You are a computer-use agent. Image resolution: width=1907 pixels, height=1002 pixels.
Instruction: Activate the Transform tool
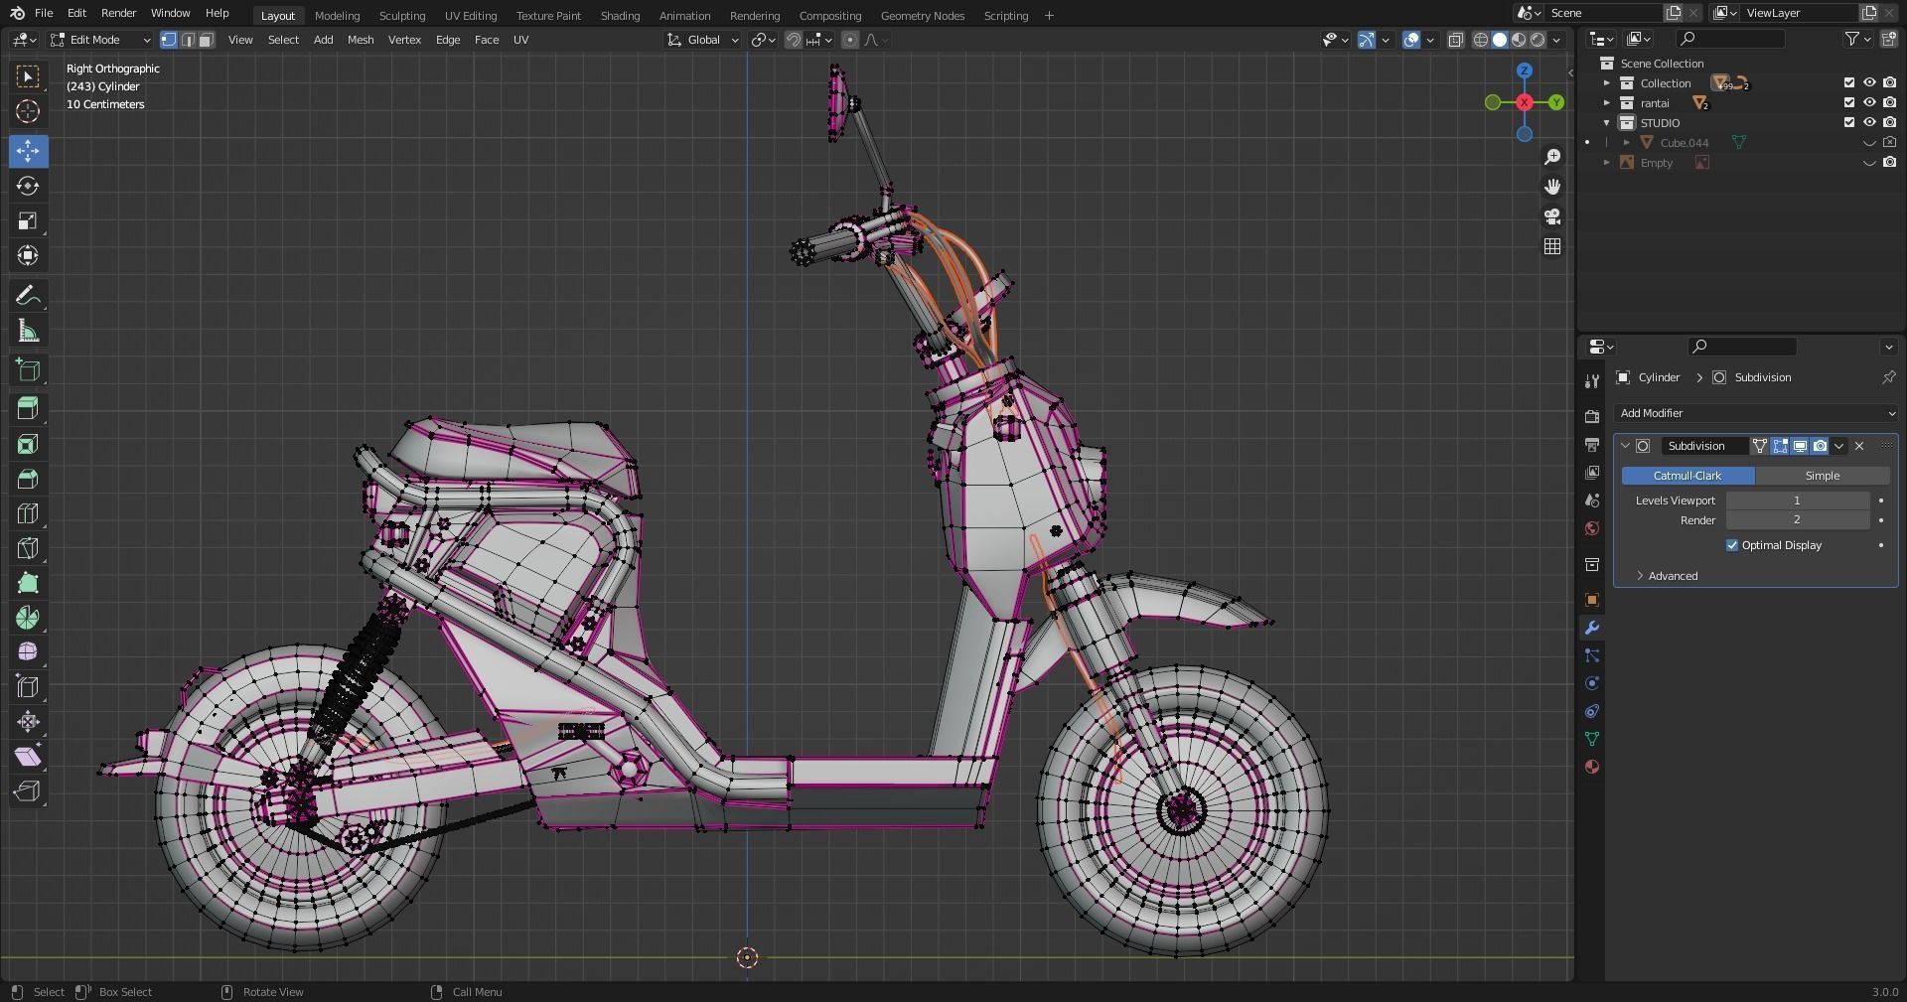click(28, 255)
